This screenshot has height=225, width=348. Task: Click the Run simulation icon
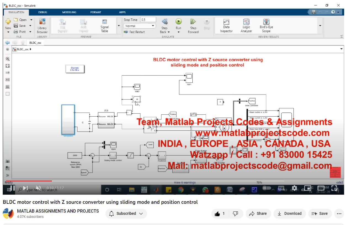click(x=179, y=22)
